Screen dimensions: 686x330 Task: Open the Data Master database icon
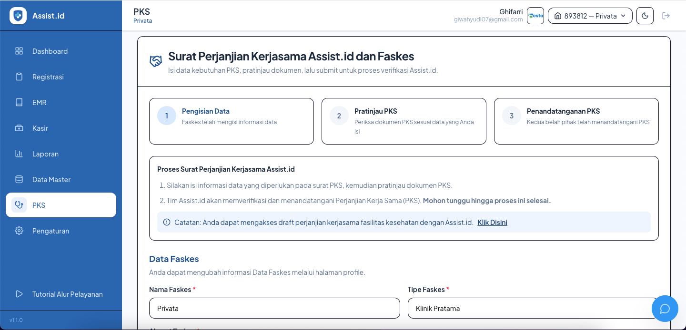[x=19, y=179]
